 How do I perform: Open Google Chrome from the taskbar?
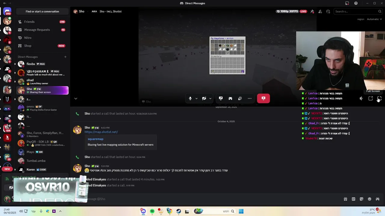tap(169, 211)
